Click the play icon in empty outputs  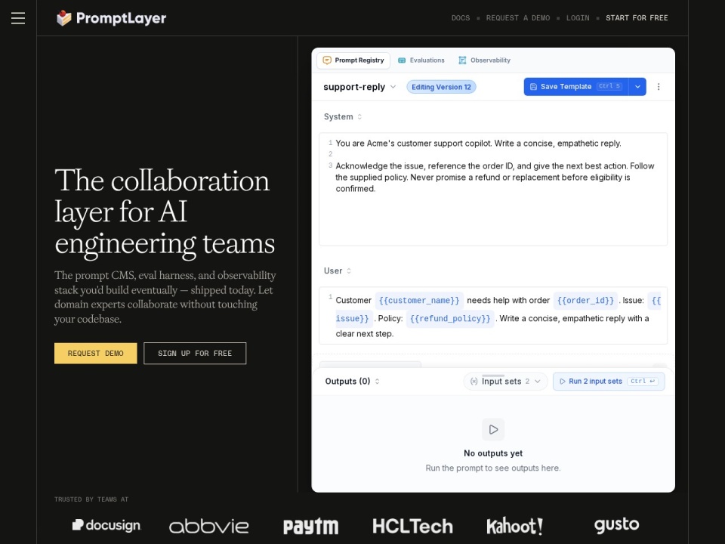(x=493, y=429)
